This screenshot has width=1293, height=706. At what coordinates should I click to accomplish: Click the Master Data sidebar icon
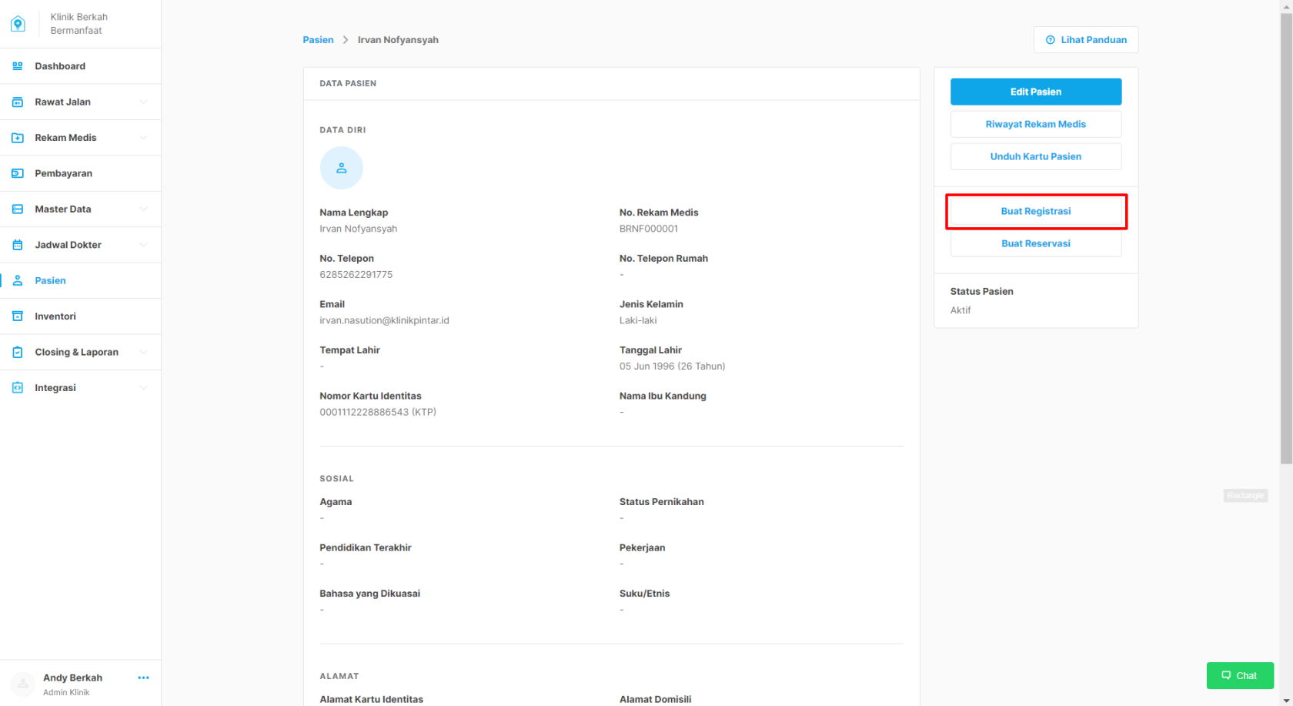[18, 209]
